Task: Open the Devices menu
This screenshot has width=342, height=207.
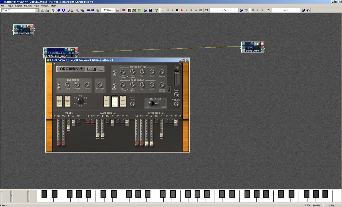Action: 28,6
